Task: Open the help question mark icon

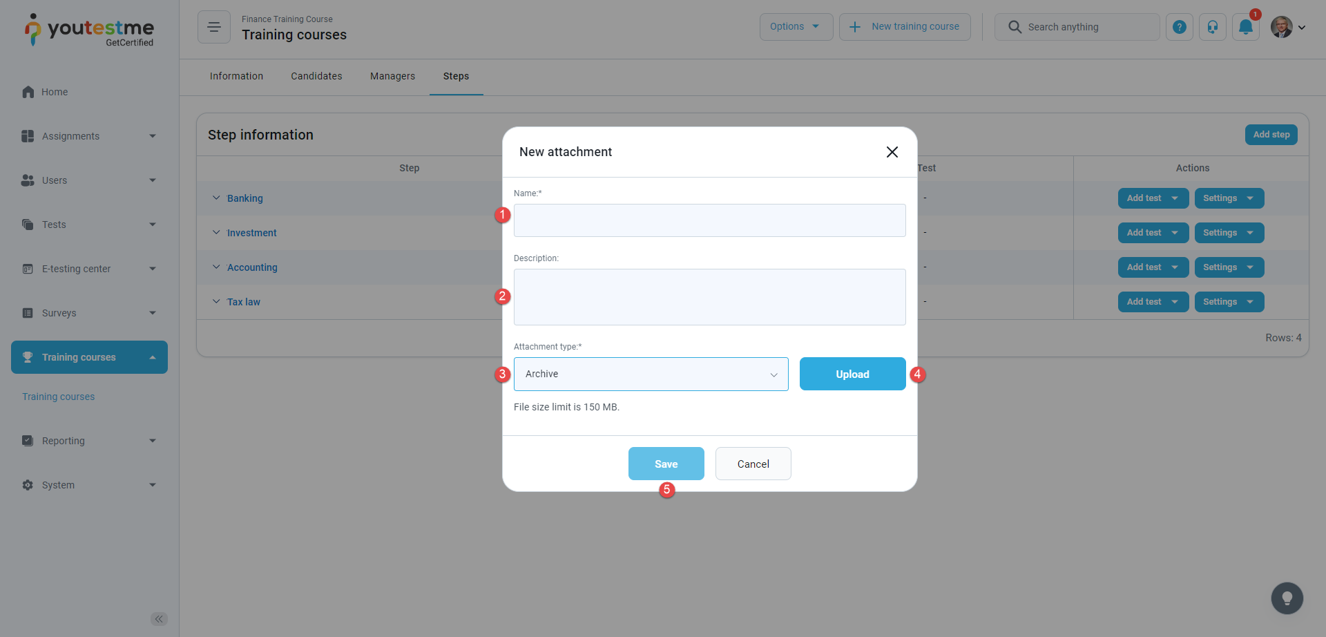Action: 1180,27
